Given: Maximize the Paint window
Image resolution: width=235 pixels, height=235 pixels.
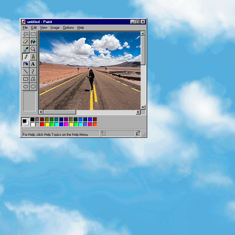Looking at the screenshot, I should (x=137, y=22).
